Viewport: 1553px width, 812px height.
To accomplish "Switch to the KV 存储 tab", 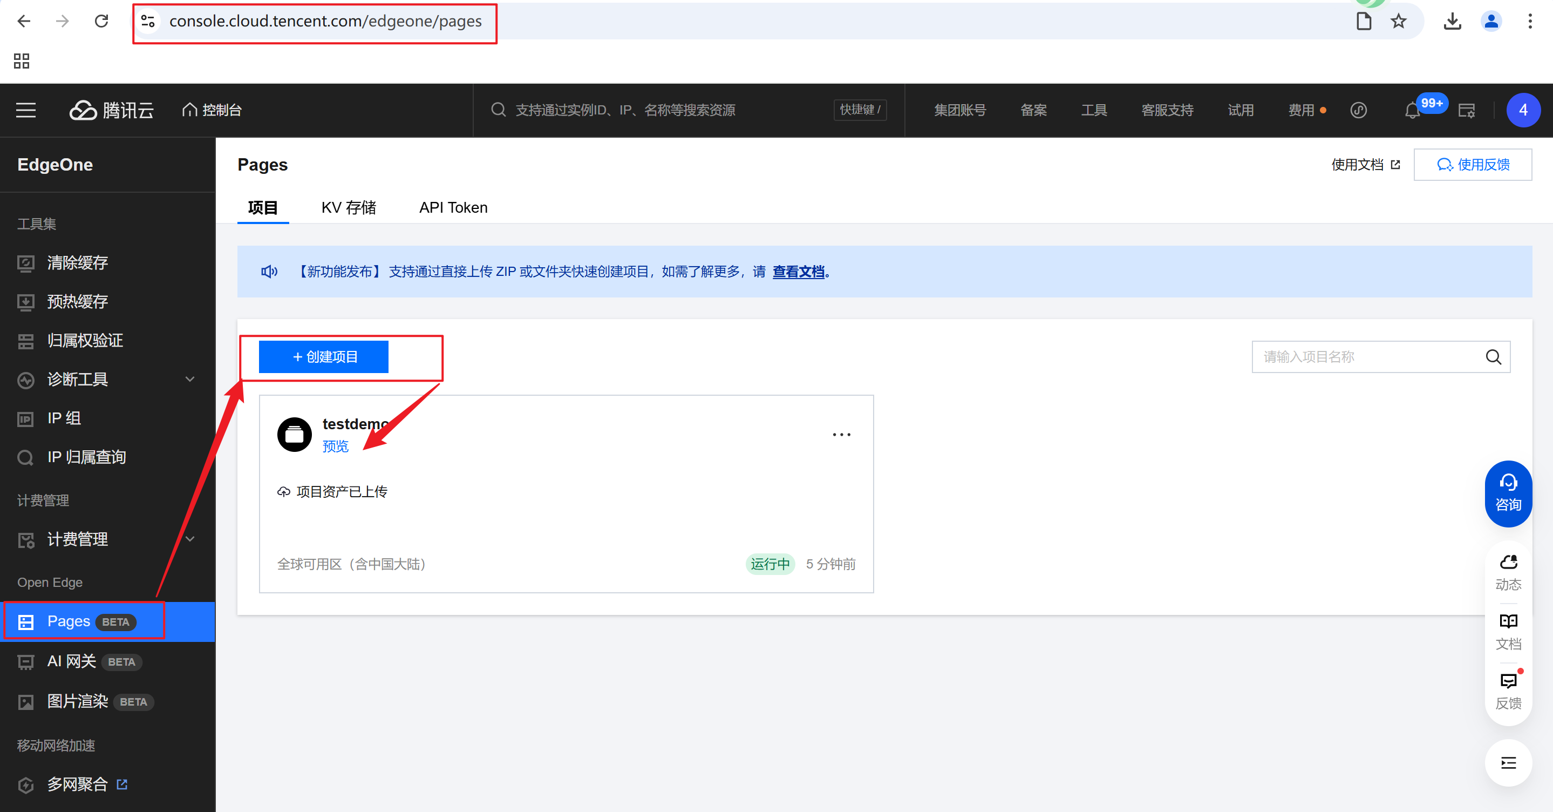I will [349, 207].
